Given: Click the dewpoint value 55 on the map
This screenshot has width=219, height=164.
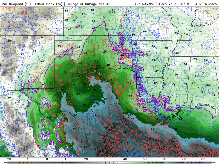Looking at the screenshot, I should coord(50,117).
